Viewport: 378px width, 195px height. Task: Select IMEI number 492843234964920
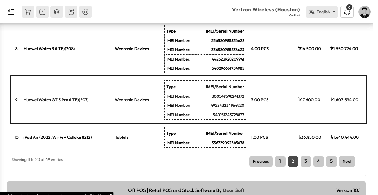pos(228,105)
